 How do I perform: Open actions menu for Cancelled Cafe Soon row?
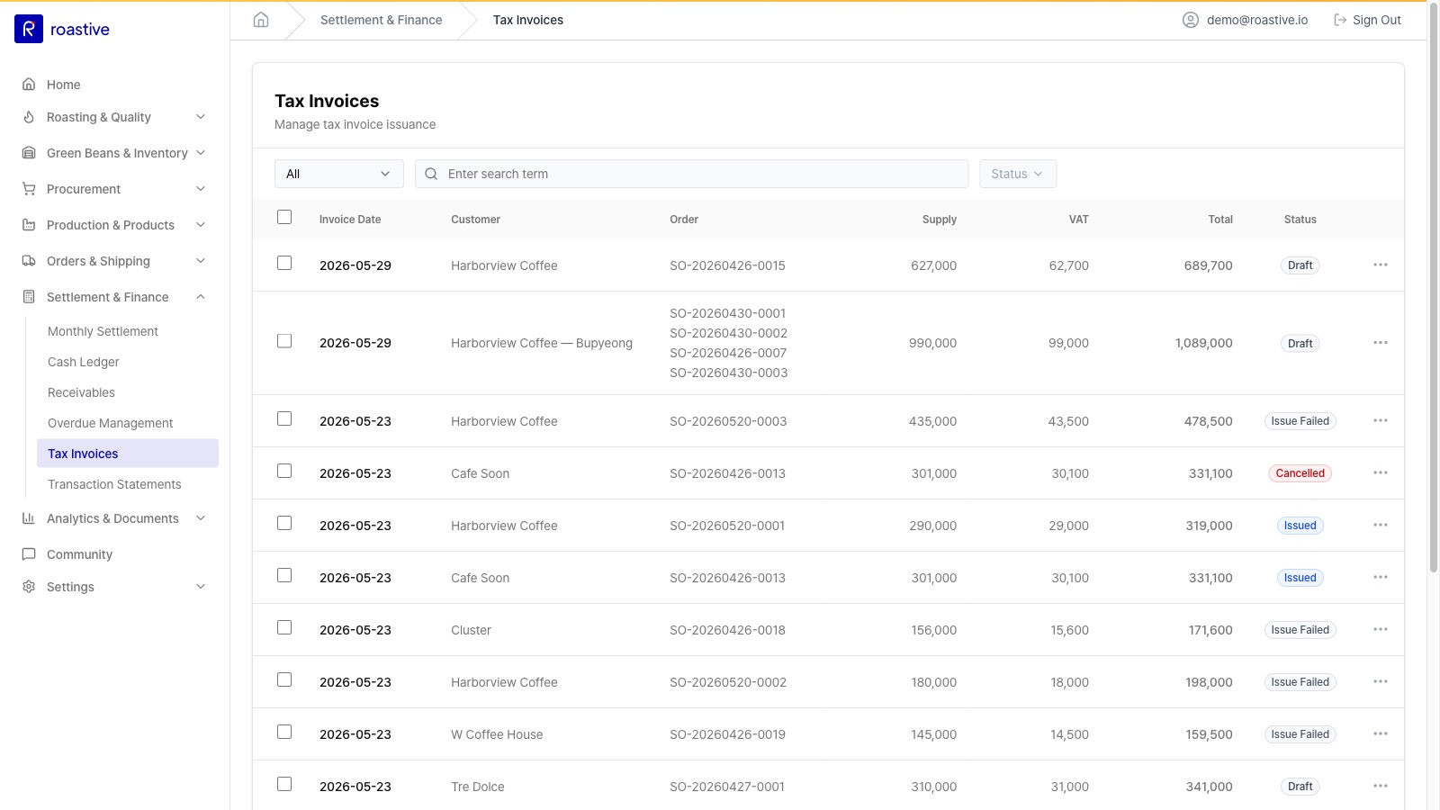(x=1381, y=472)
